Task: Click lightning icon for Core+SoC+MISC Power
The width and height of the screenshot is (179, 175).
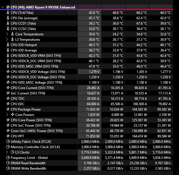Action: (x=8, y=131)
